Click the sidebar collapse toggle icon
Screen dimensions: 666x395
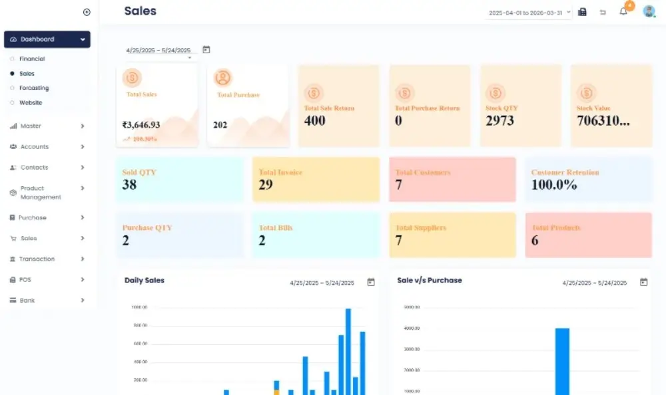[87, 12]
